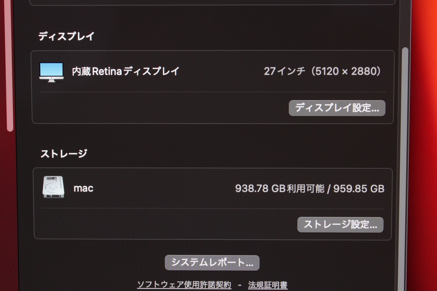Click the 938.78 GB利用可能 storage text
437x291 pixels.
280,188
